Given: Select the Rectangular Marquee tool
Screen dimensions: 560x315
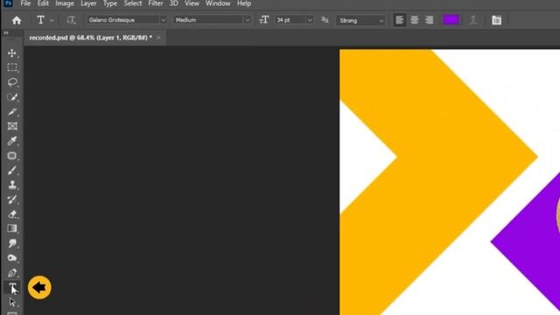Looking at the screenshot, I should [12, 67].
